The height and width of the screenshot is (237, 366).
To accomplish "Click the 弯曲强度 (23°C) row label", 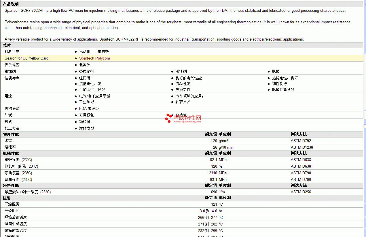I will [18, 179].
